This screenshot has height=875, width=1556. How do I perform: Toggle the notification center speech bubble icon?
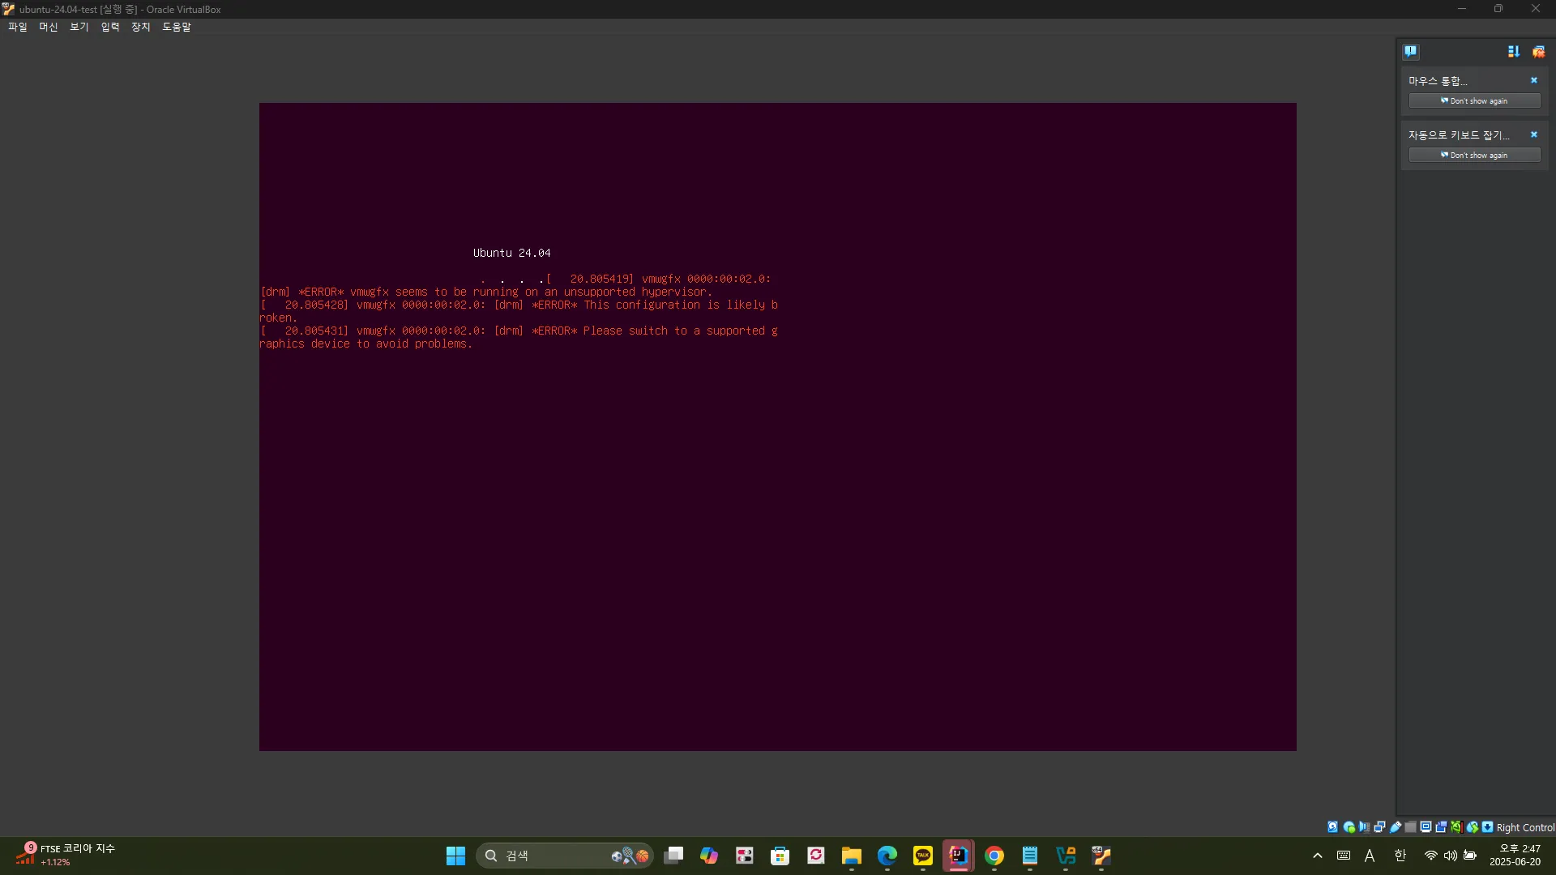click(x=1411, y=52)
